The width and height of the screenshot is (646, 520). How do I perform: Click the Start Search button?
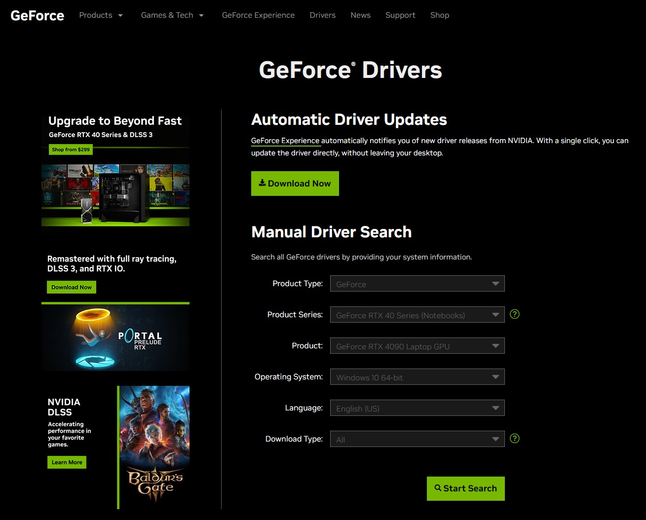pos(465,488)
